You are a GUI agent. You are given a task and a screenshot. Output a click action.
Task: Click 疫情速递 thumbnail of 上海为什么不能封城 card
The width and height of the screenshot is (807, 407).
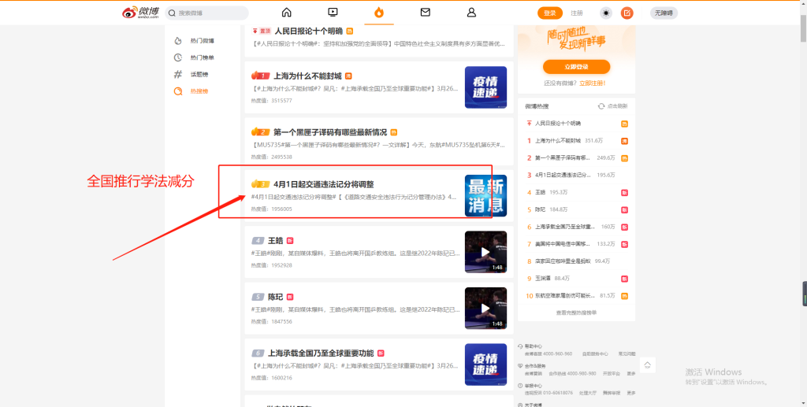point(485,87)
